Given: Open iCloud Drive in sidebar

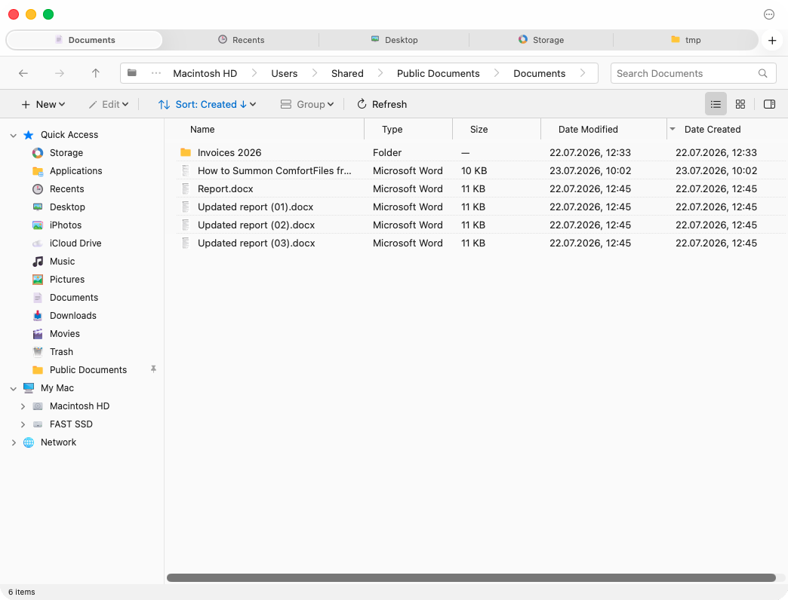Looking at the screenshot, I should tap(75, 243).
